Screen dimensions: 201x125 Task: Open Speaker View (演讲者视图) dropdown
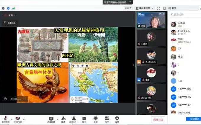(x=144, y=8)
